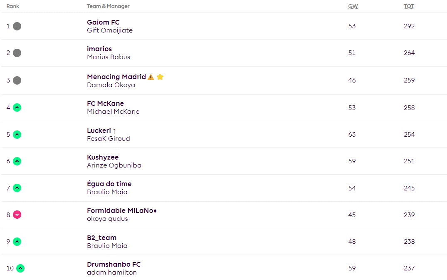447x280 pixels.
Task: Click the green up arrow beside Luckeri
Action: point(17,135)
